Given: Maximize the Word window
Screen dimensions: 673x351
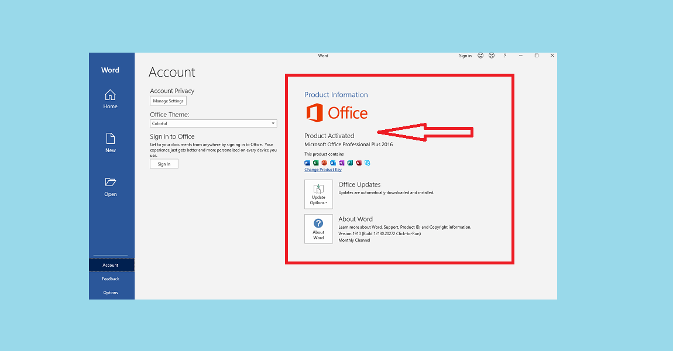Looking at the screenshot, I should click(537, 56).
